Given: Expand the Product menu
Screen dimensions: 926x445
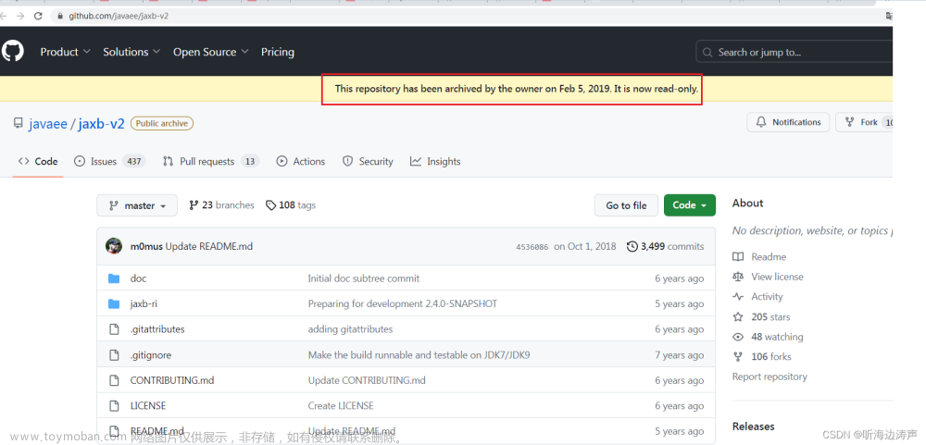Looking at the screenshot, I should [65, 52].
